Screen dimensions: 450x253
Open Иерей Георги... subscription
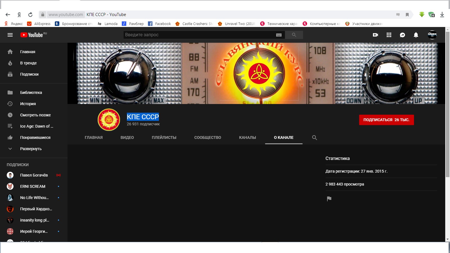coord(34,231)
